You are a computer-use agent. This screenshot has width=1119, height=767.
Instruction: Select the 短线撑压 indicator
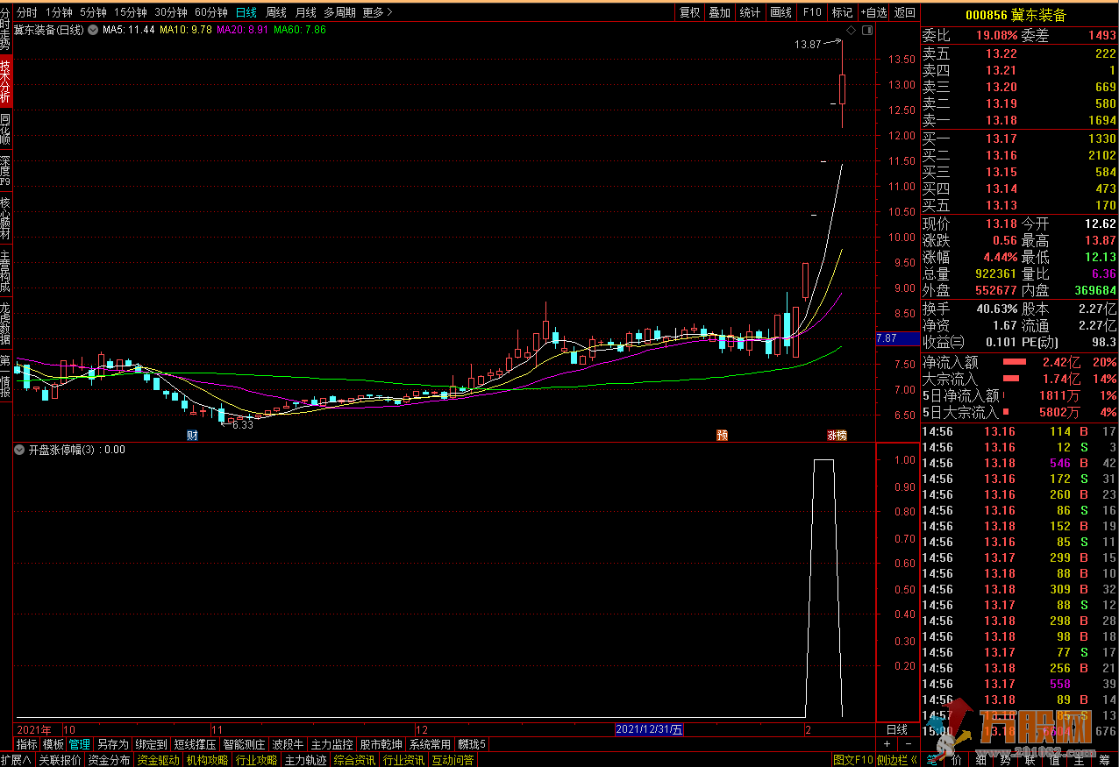[x=195, y=744]
